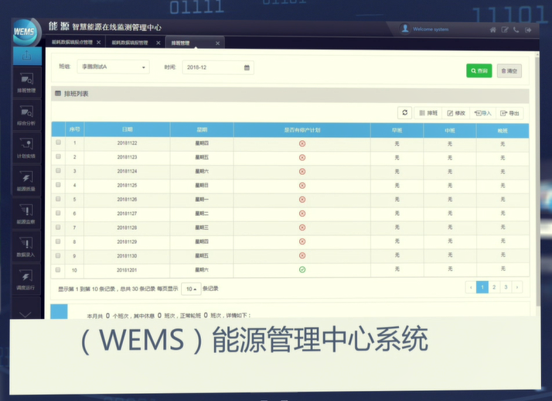The width and height of the screenshot is (552, 401).
Task: Open 能源监察 in the sidebar
Action: 27,214
